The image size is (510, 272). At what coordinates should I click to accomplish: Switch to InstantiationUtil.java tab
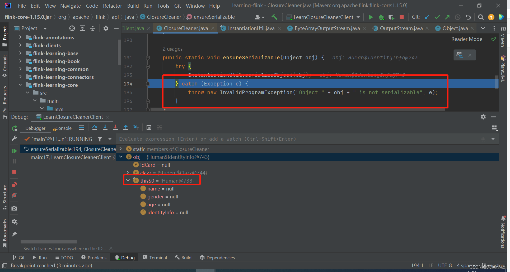(x=251, y=28)
